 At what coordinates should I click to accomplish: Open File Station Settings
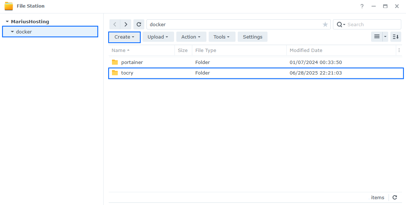(253, 37)
